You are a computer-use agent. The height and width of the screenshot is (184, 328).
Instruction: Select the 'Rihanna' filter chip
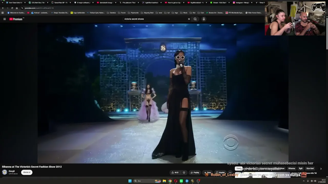(x=292, y=168)
